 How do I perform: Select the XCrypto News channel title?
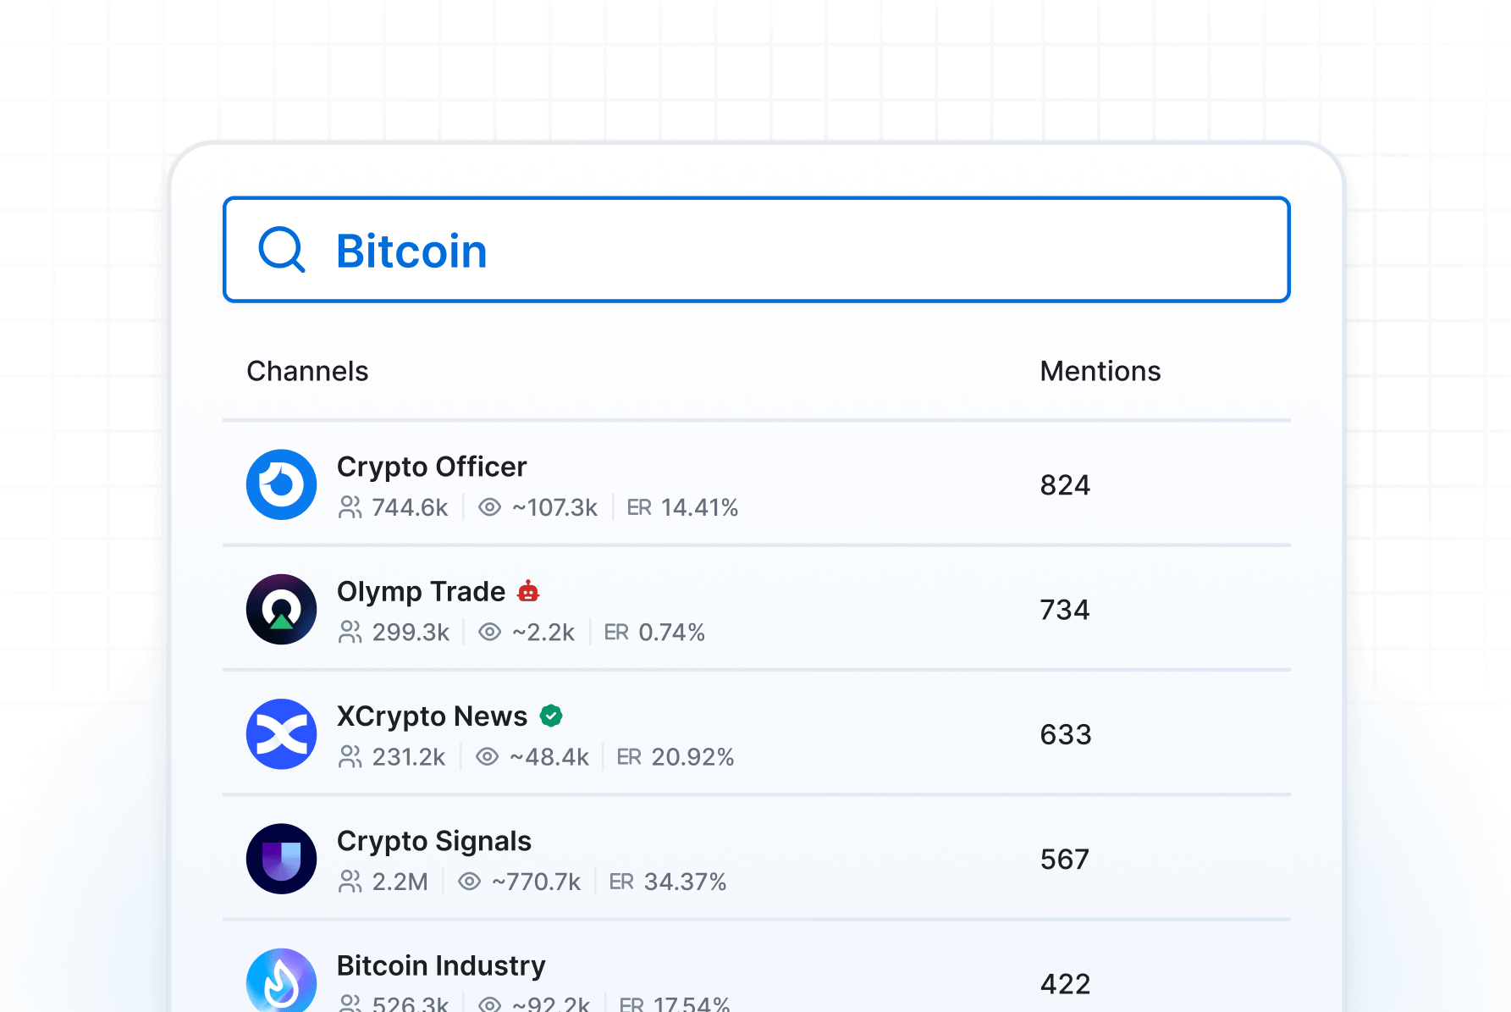coord(432,716)
